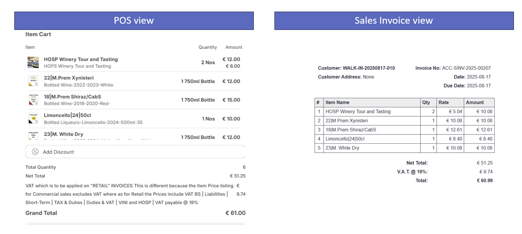The image size is (522, 234).
Task: Click the 18|M.Prem Shiraz/CabS bottle thumbnail
Action: (x=33, y=100)
